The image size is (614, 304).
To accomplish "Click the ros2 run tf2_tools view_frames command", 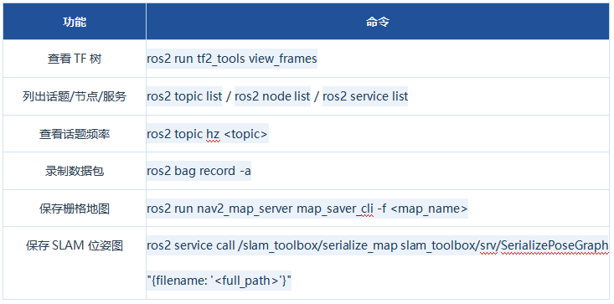I will click(x=232, y=59).
